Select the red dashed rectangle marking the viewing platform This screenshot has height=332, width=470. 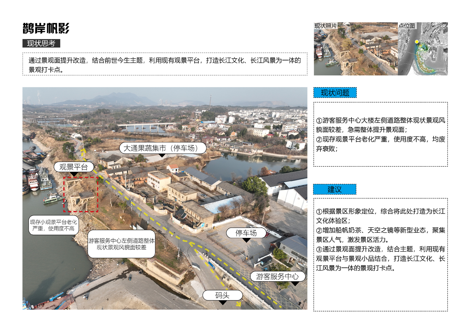81,194
